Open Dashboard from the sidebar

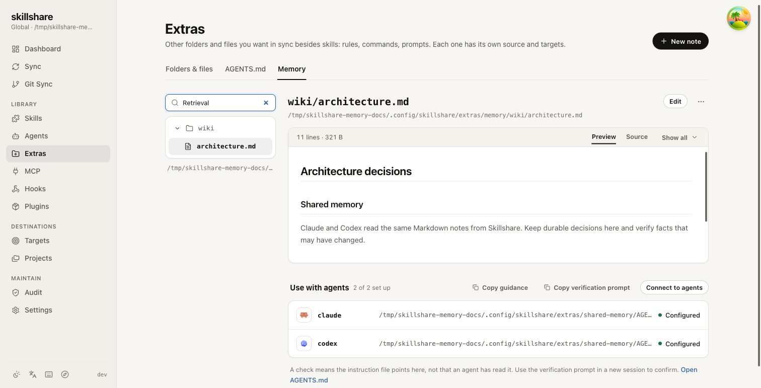click(x=58, y=49)
